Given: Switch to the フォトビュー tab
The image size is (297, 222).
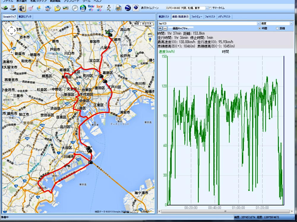Looking at the screenshot, I should pyautogui.click(x=197, y=17).
